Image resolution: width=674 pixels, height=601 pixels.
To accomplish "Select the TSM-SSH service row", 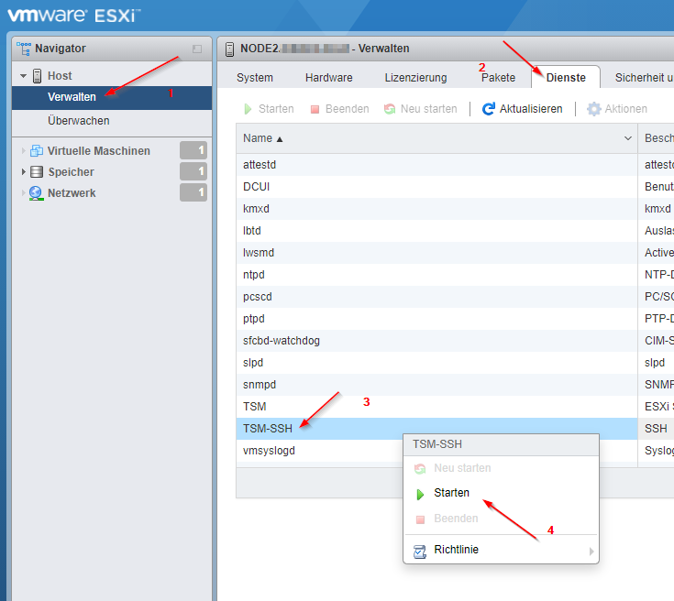I will point(436,428).
